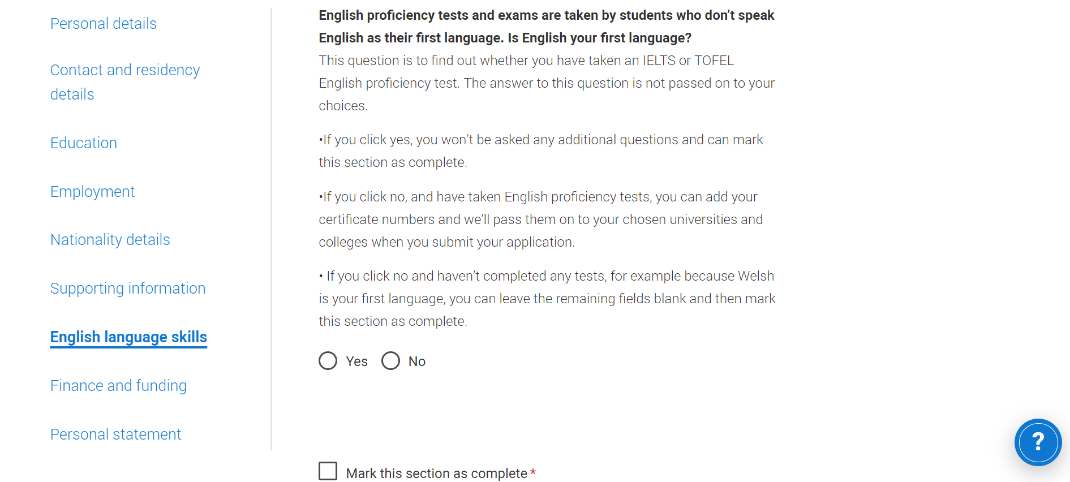Click the red required asterisk
This screenshot has width=1070, height=482.
pyautogui.click(x=533, y=472)
